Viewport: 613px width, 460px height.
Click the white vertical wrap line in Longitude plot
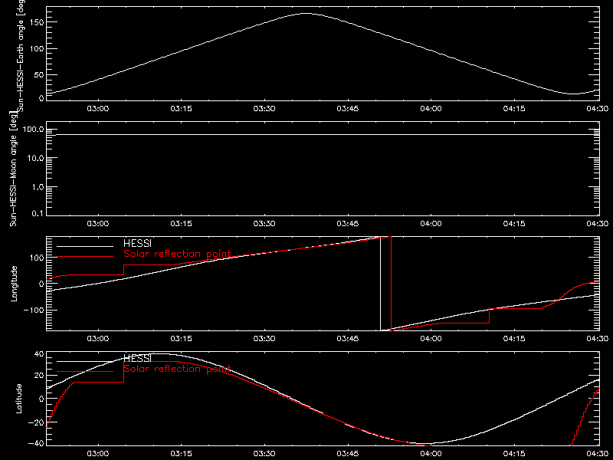pyautogui.click(x=380, y=284)
